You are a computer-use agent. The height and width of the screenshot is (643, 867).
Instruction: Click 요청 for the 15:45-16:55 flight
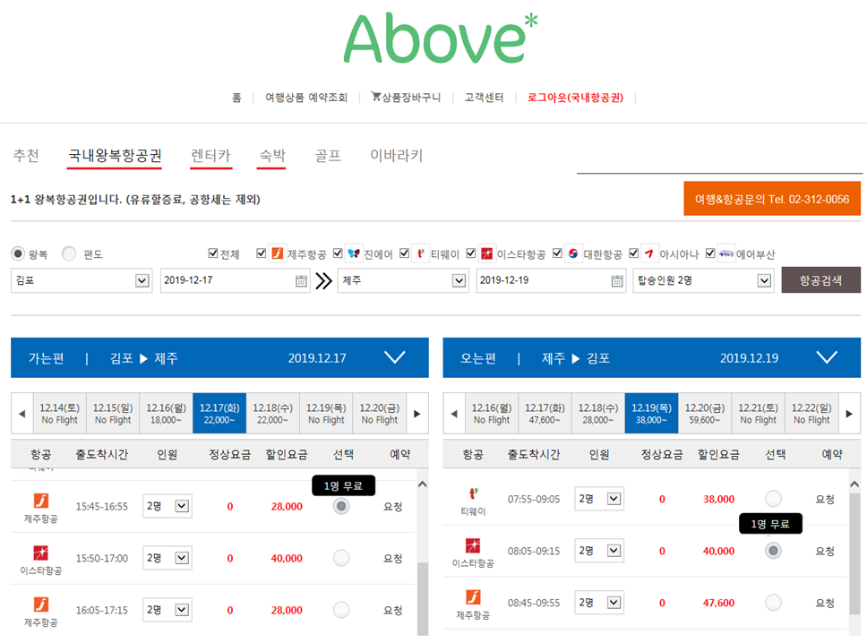coord(392,507)
